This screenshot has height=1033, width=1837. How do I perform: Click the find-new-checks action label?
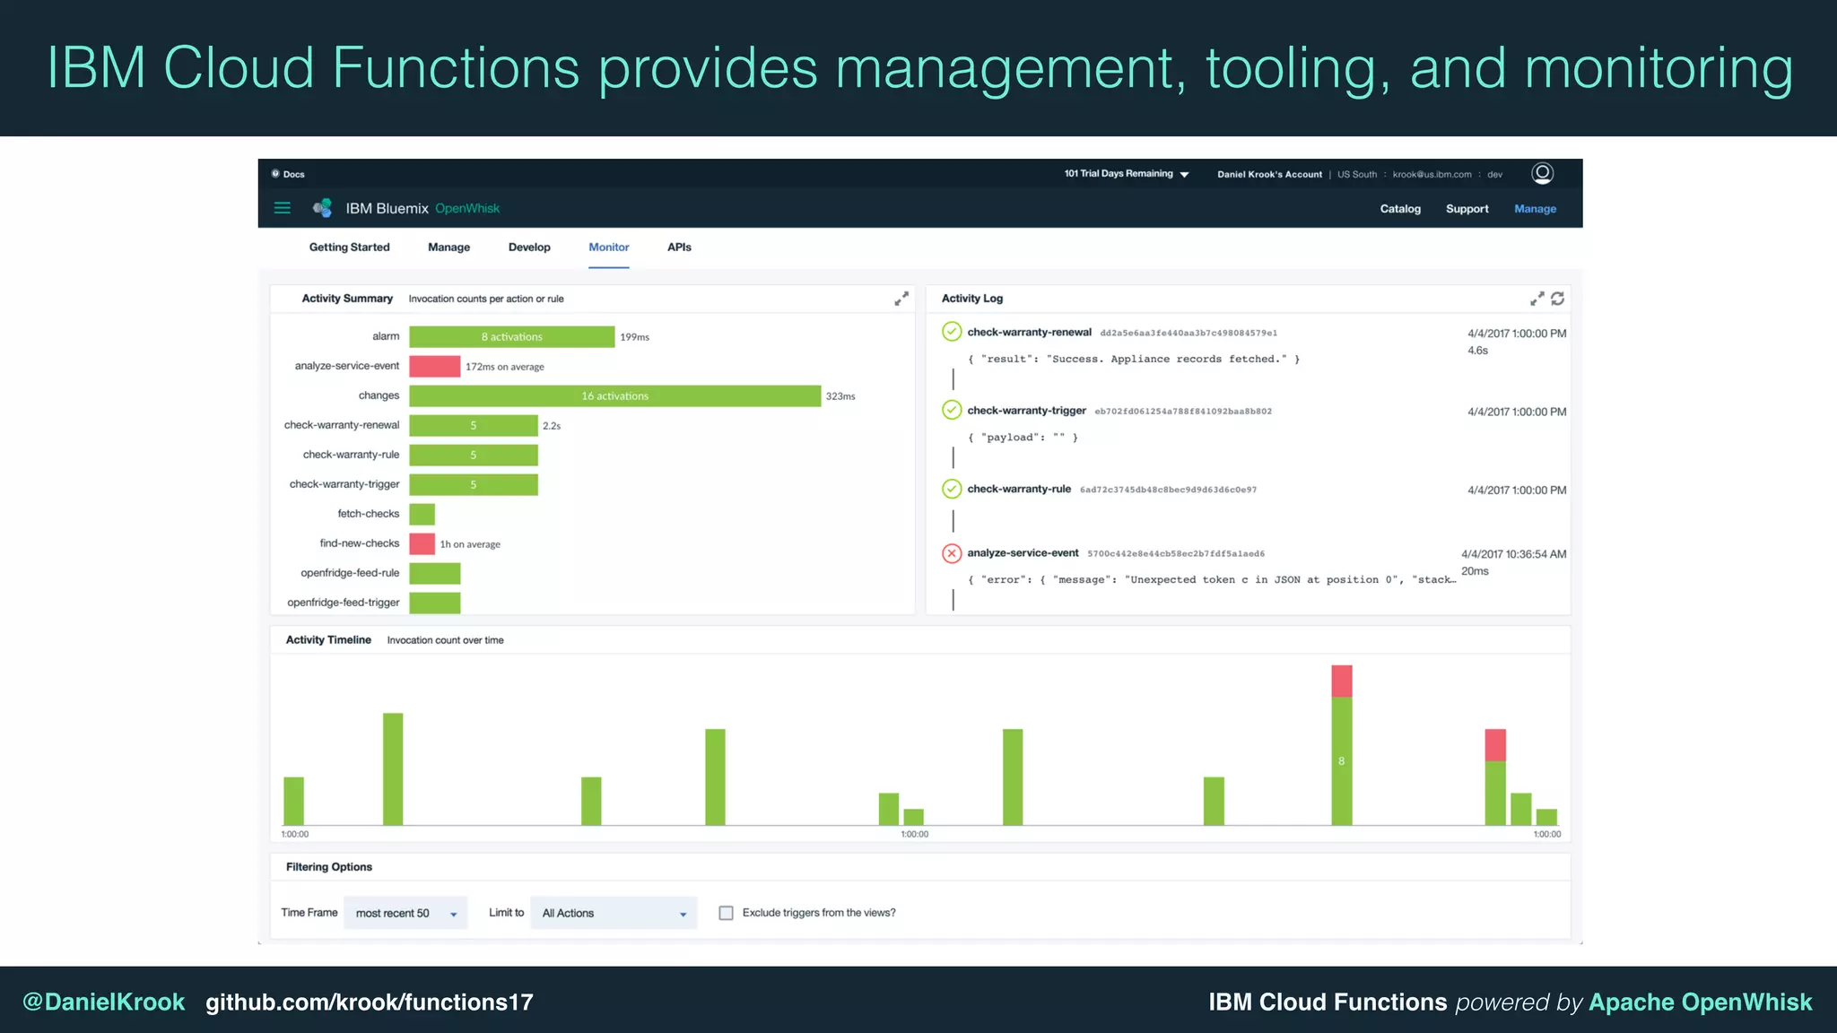tap(359, 543)
